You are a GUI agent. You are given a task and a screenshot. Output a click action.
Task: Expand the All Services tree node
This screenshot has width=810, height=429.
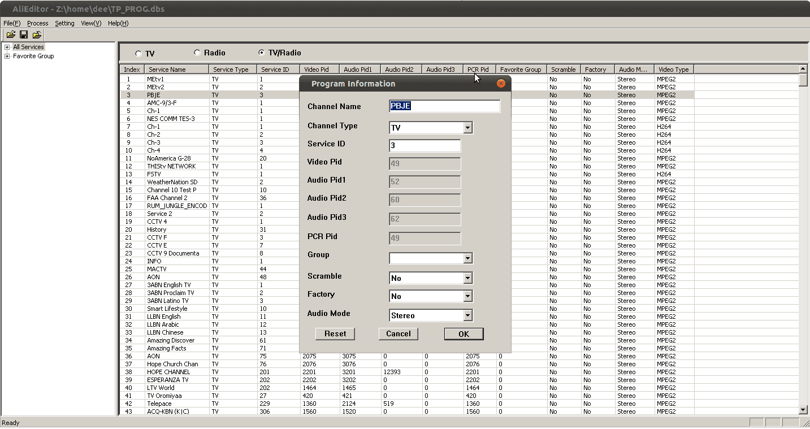click(x=7, y=47)
